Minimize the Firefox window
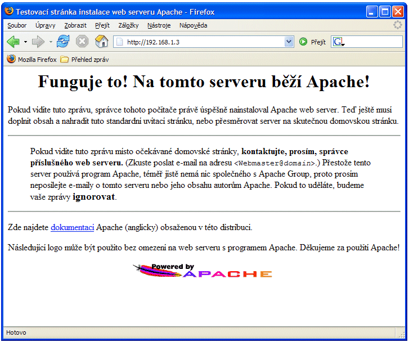 point(372,12)
